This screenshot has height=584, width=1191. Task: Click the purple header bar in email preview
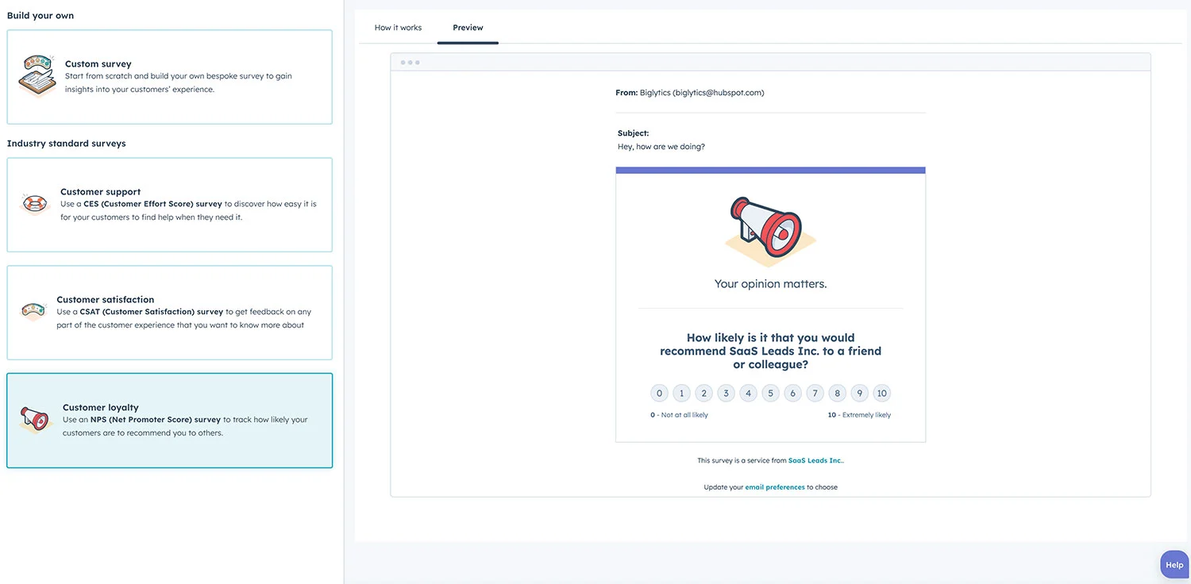tap(770, 170)
